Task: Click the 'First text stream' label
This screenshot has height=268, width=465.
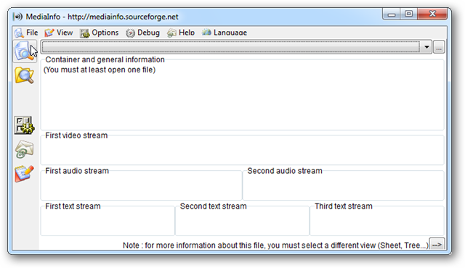Action: pyautogui.click(x=73, y=206)
